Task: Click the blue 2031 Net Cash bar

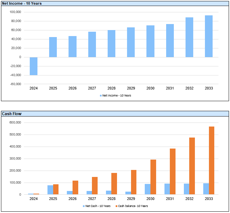Action: point(167,189)
